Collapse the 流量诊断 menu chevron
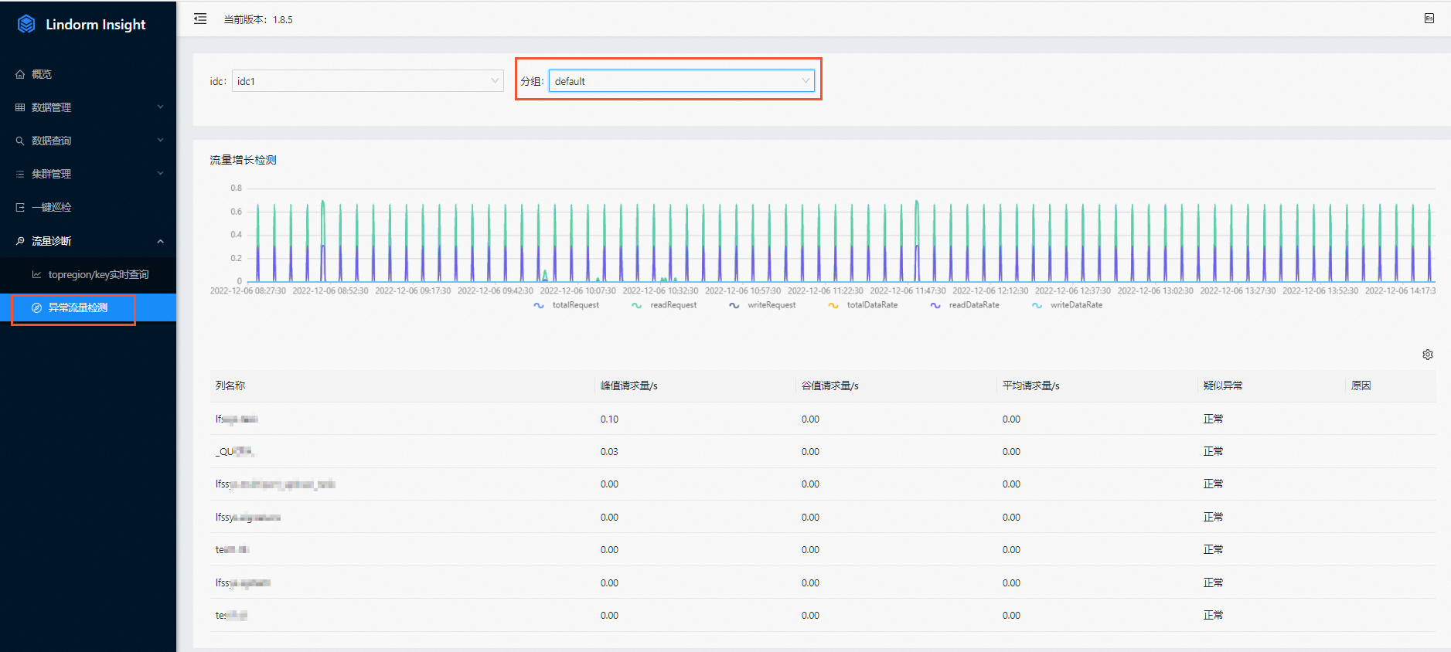 (160, 241)
